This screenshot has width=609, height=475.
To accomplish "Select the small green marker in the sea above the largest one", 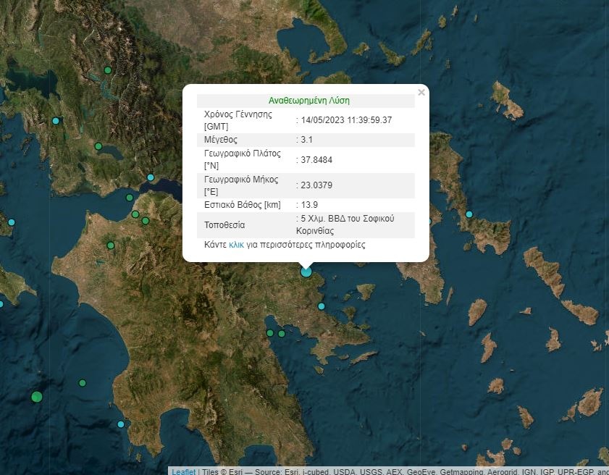I will pyautogui.click(x=83, y=383).
